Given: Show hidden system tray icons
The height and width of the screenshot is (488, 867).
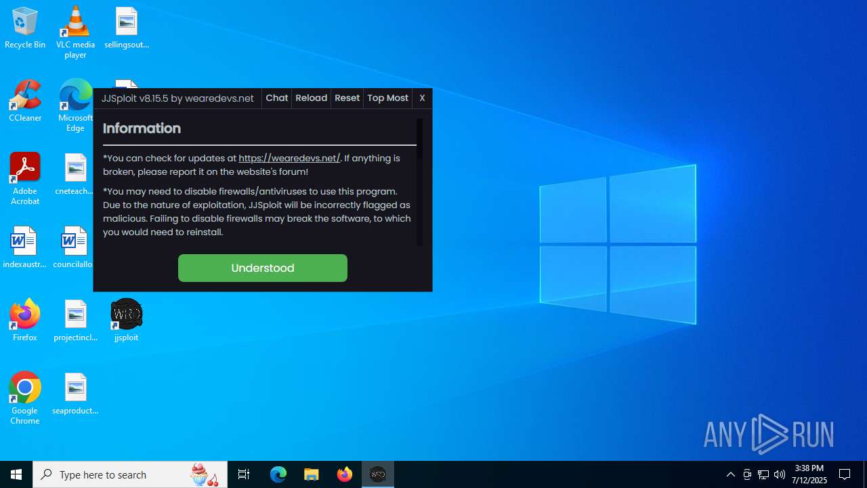Looking at the screenshot, I should coord(730,474).
